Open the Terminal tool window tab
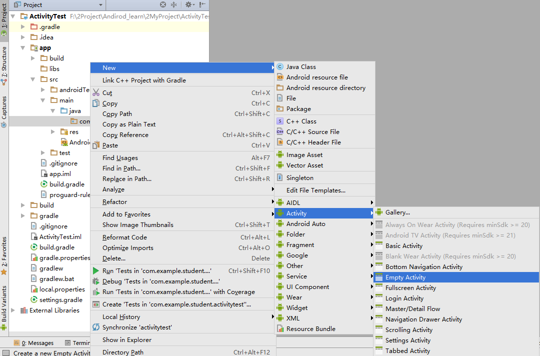Viewport: 540px width, 356px height. coord(77,343)
